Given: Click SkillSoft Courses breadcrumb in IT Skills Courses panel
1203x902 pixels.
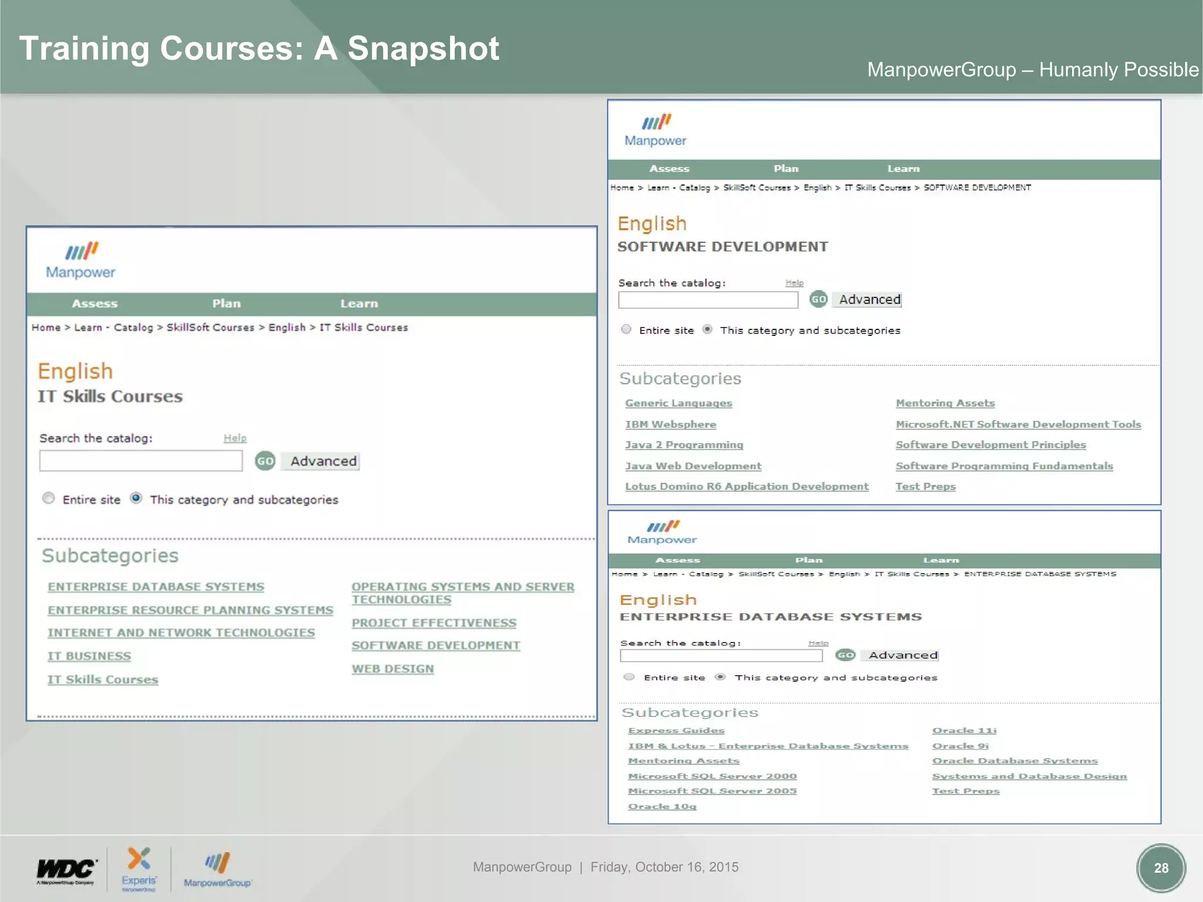Looking at the screenshot, I should 210,327.
